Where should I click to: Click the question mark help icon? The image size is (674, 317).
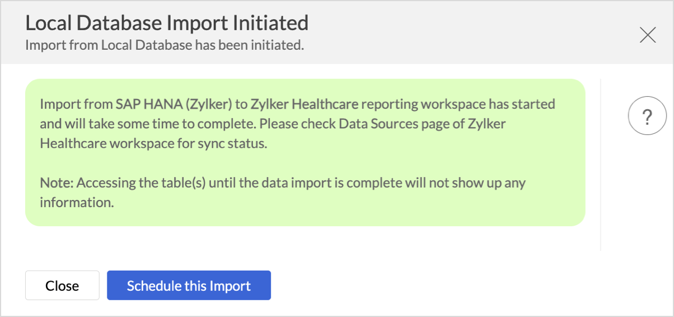(x=647, y=116)
